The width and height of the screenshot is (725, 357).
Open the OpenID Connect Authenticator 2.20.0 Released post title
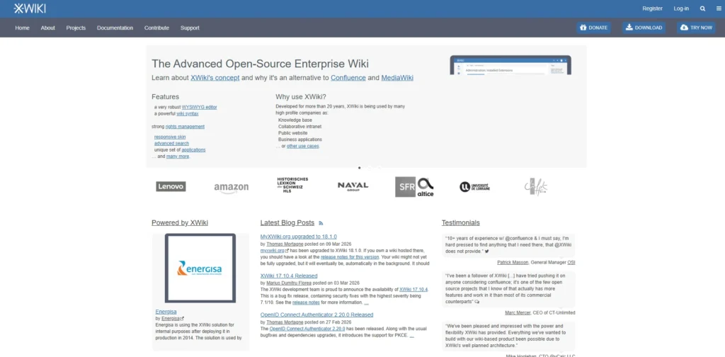coord(316,314)
